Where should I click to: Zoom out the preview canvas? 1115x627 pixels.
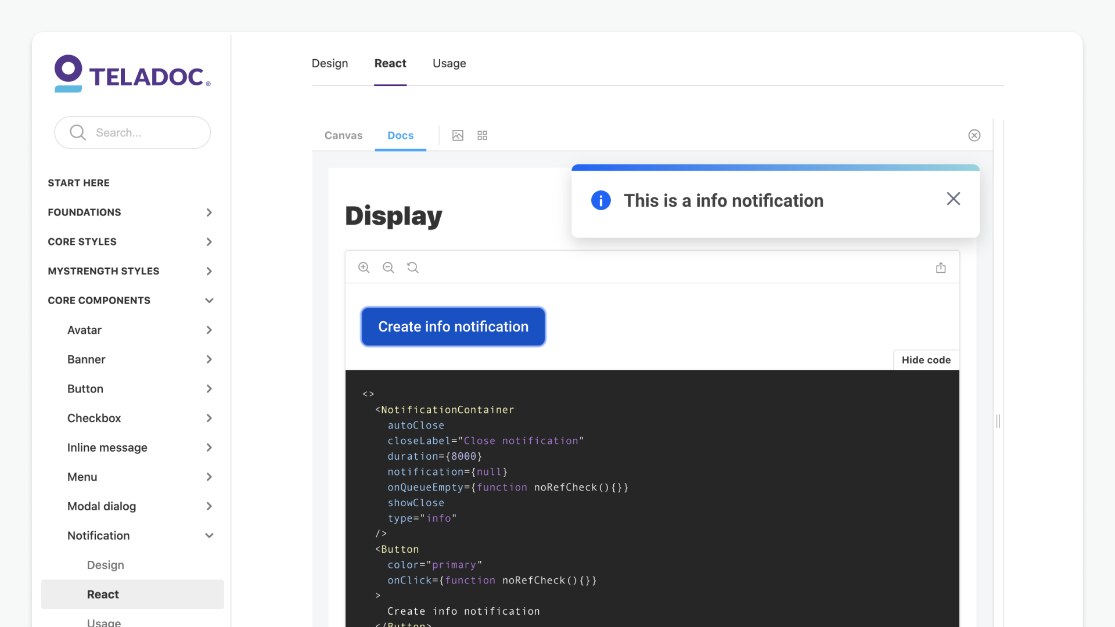[389, 267]
